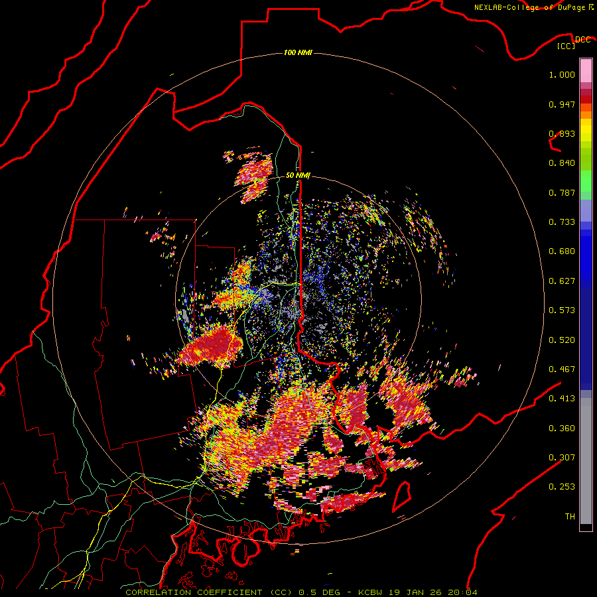Click the 50 NMI range ring label
The height and width of the screenshot is (597, 597).
(x=298, y=175)
